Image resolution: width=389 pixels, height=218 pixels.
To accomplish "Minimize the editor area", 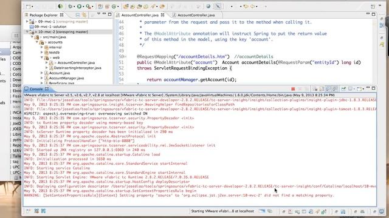I will pos(368,14).
